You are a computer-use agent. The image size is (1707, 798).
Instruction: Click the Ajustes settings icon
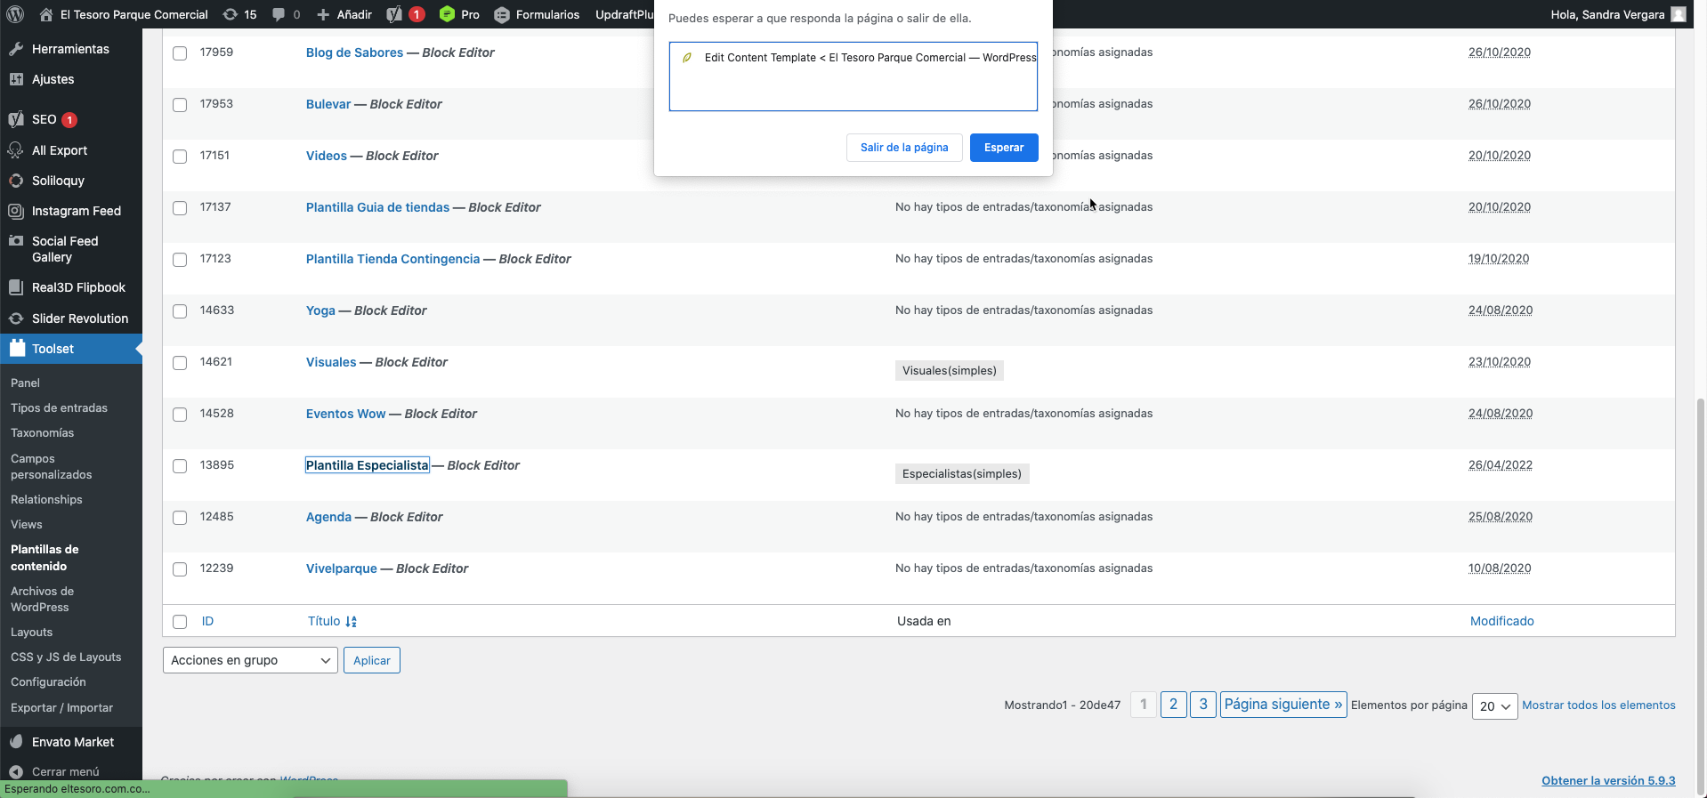pos(16,79)
